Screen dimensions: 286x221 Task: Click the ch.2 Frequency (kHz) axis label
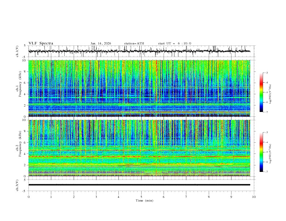pos(19,144)
